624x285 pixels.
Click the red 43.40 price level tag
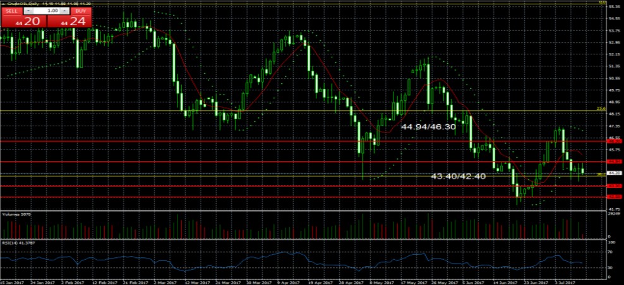[x=615, y=186]
